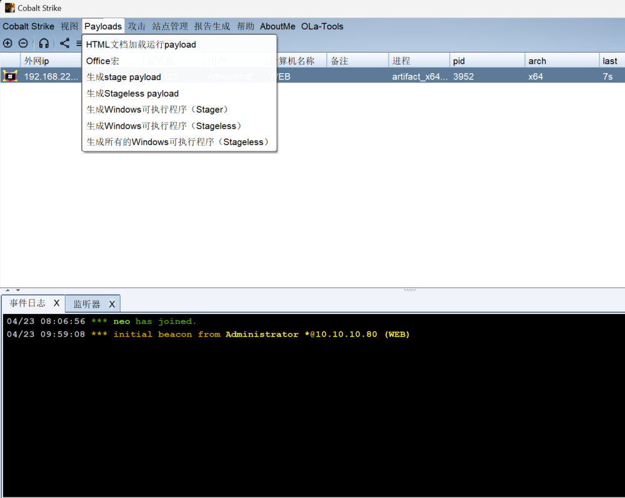Click the share graph view icon
The width and height of the screenshot is (625, 498).
pos(64,43)
